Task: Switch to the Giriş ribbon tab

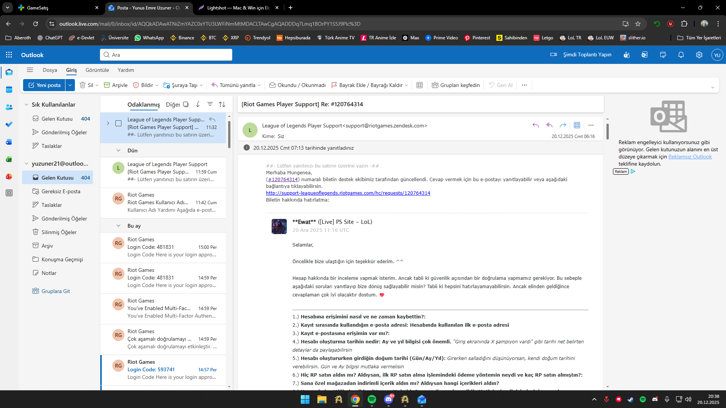Action: (x=72, y=70)
